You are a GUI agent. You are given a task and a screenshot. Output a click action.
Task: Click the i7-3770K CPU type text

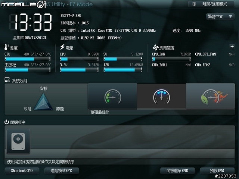pos(108,31)
